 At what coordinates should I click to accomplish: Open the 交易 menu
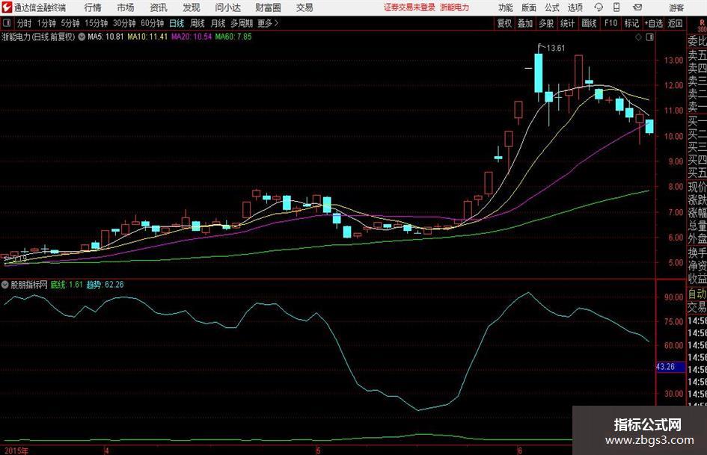(x=304, y=7)
